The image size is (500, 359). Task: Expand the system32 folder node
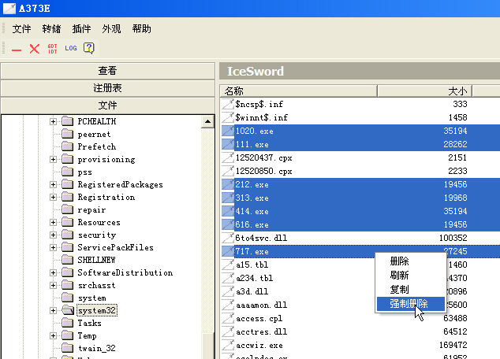click(54, 311)
